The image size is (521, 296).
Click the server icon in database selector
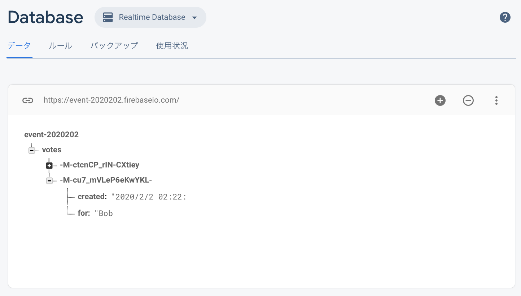[108, 17]
